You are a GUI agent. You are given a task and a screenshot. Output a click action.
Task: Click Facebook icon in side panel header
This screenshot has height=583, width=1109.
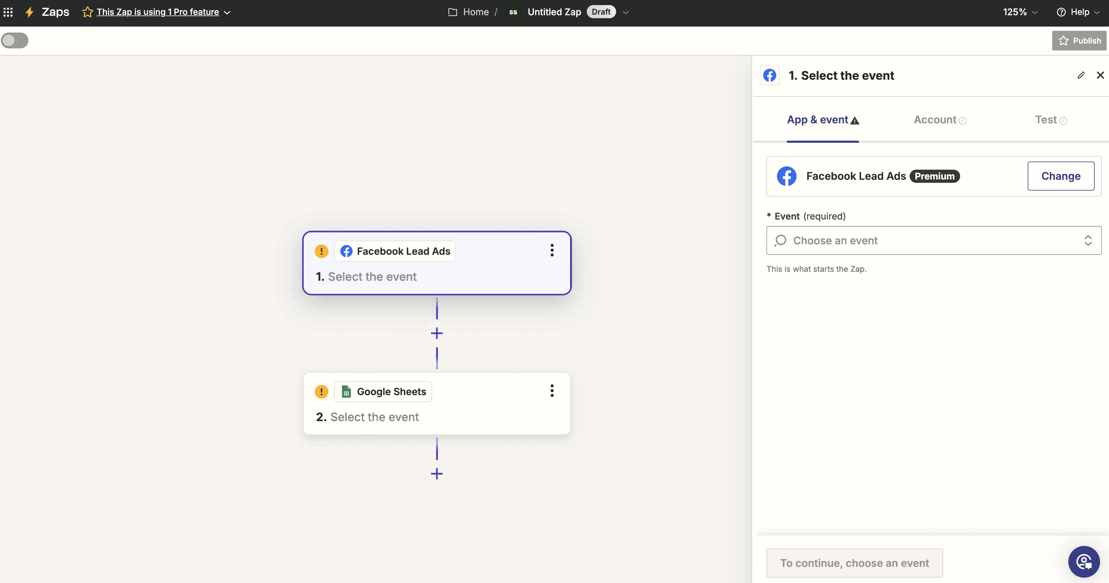click(x=770, y=75)
